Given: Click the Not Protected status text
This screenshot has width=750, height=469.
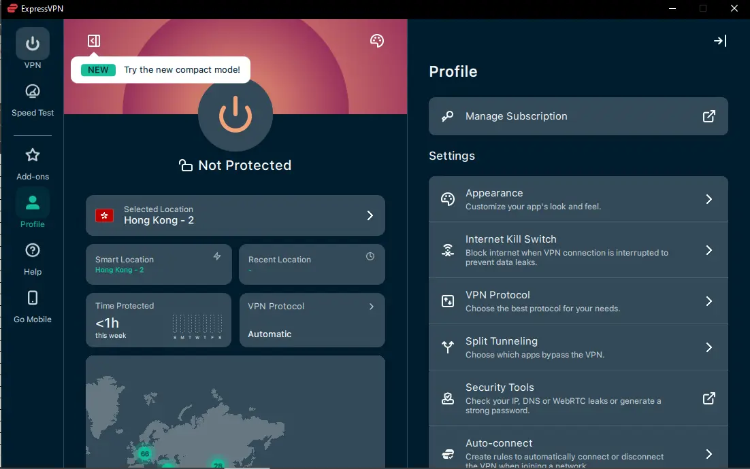Looking at the screenshot, I should 245,165.
